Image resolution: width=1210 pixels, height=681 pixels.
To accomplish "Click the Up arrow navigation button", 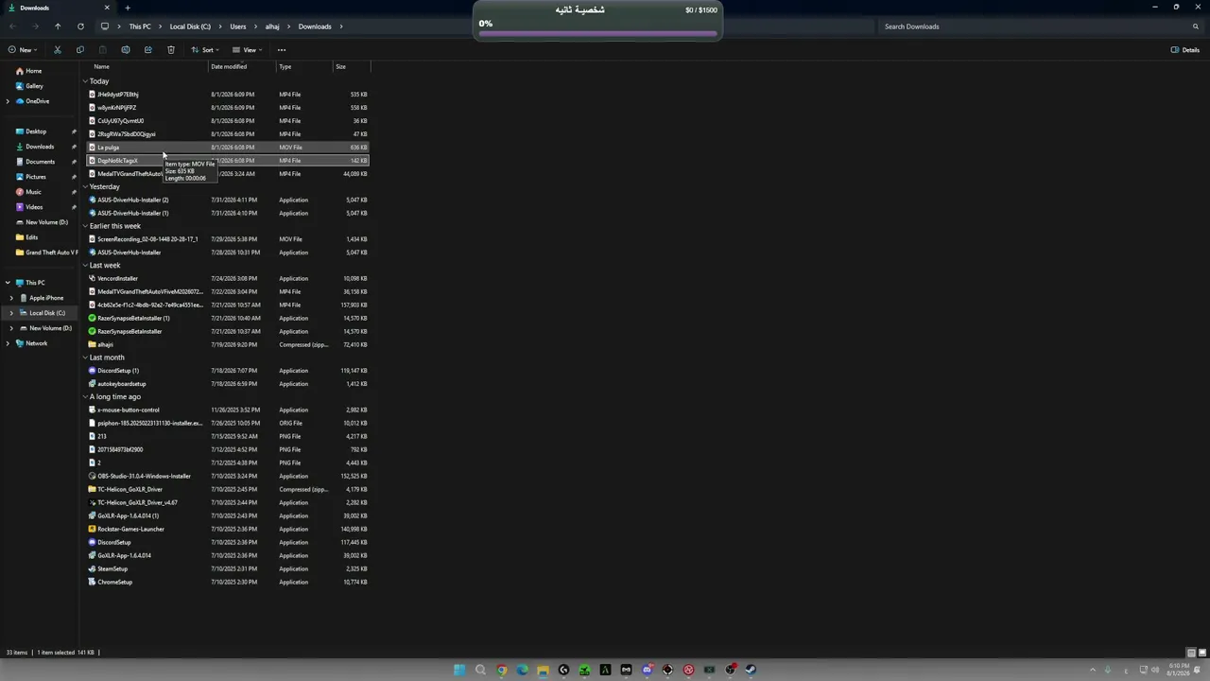I will [x=58, y=26].
